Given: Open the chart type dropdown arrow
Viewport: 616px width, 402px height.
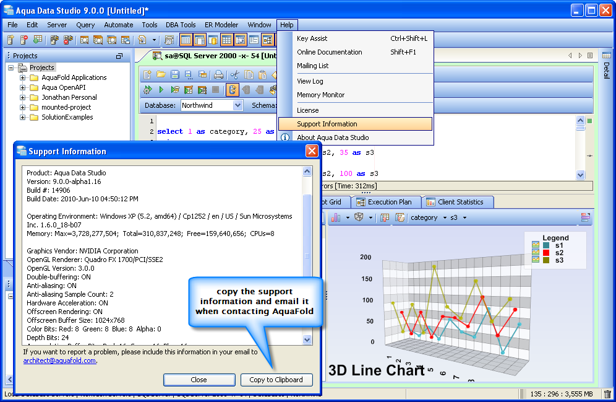Looking at the screenshot, I should click(x=348, y=217).
